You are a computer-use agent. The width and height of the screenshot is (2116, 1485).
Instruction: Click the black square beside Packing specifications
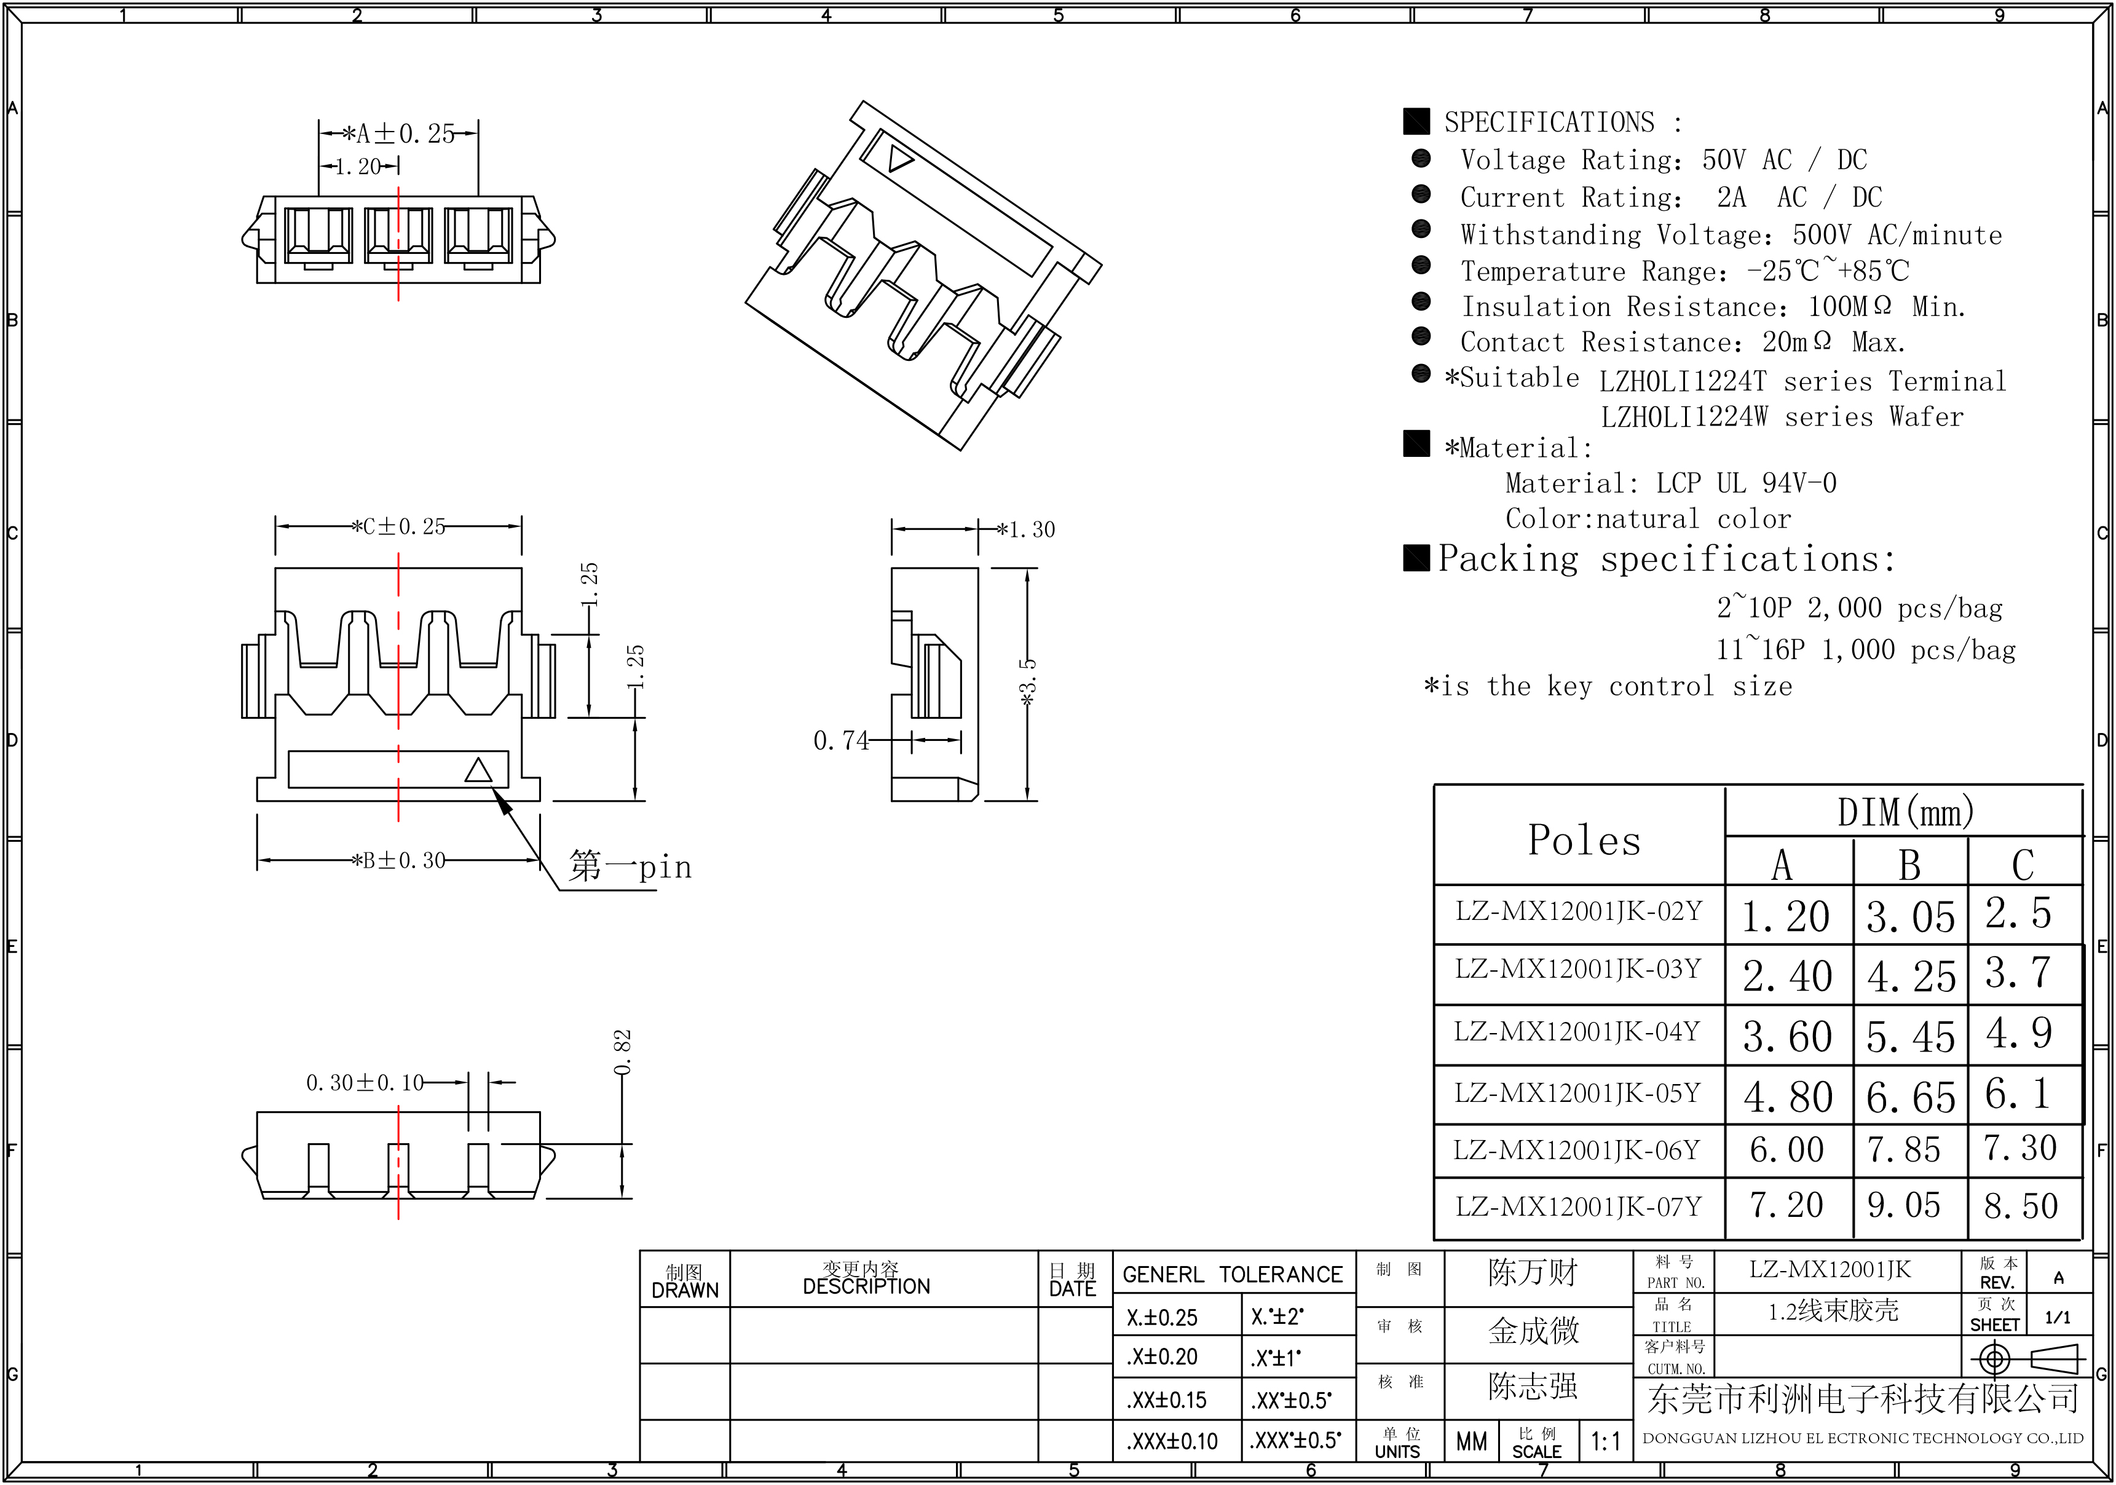pyautogui.click(x=1416, y=558)
